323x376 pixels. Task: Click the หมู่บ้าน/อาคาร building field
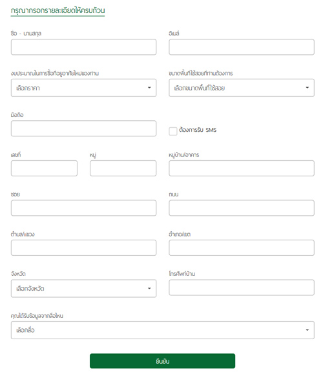tap(242, 169)
